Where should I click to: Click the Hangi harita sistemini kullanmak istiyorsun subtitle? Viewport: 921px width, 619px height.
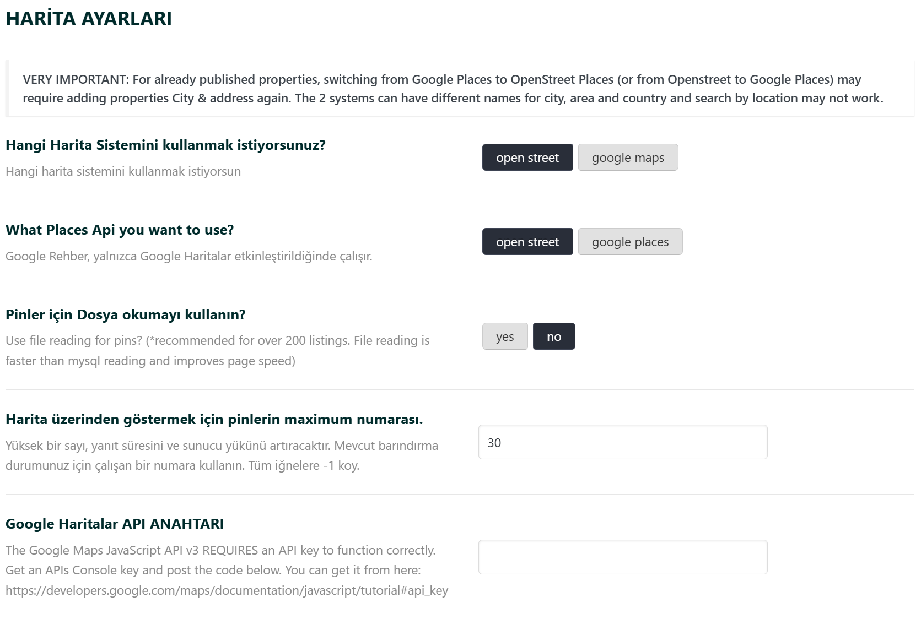click(123, 172)
